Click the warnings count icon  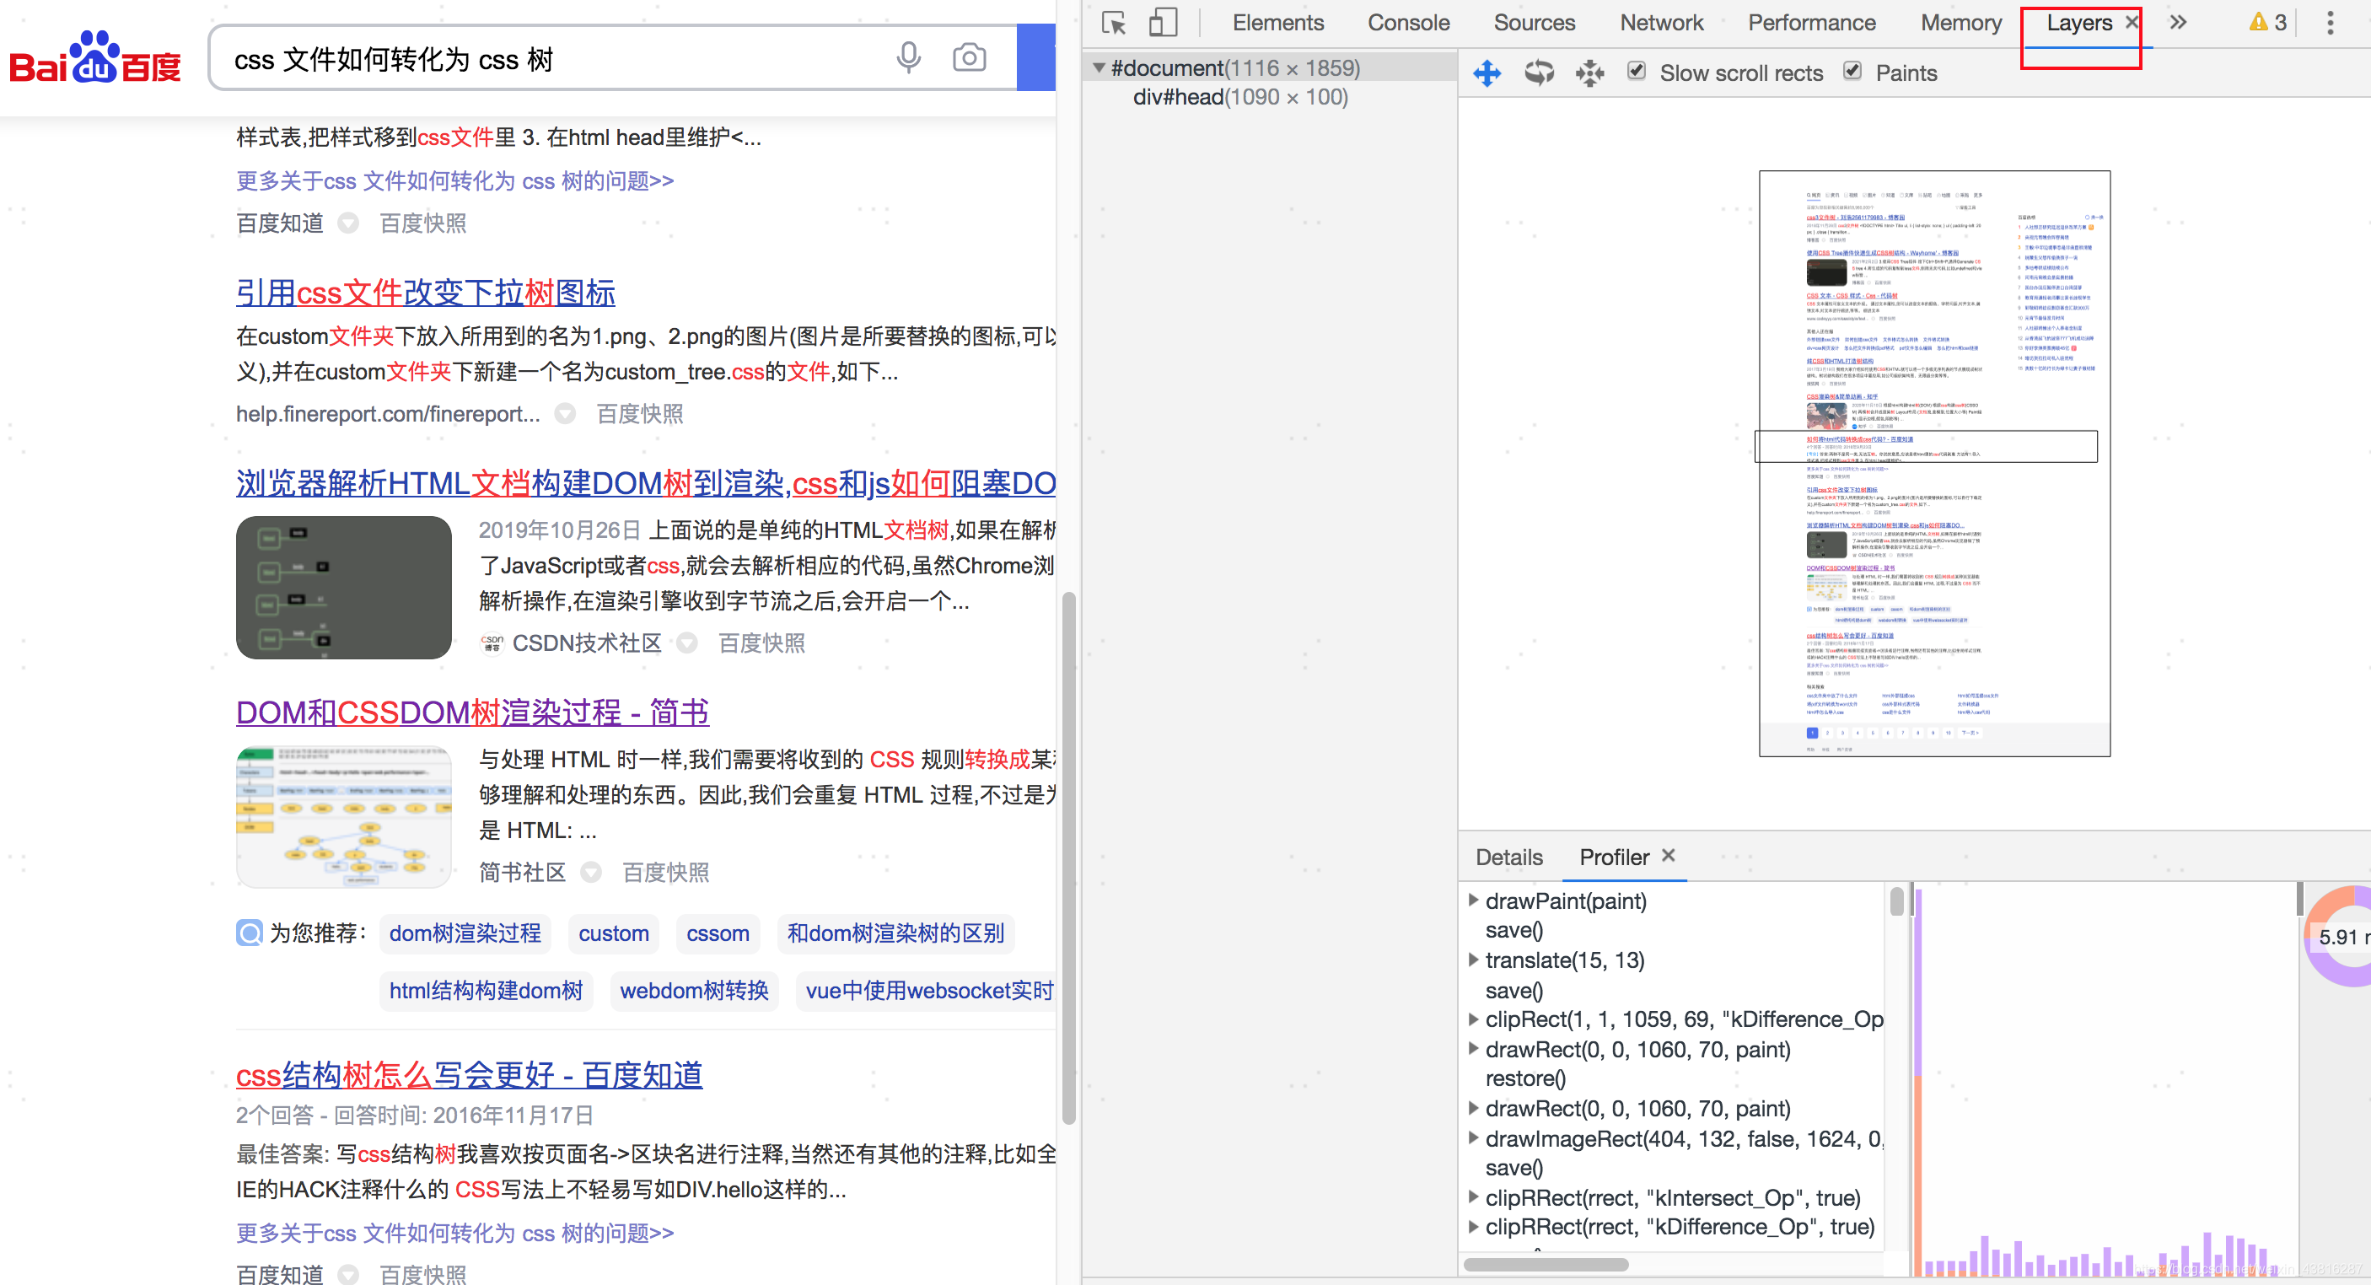pyautogui.click(x=2268, y=22)
